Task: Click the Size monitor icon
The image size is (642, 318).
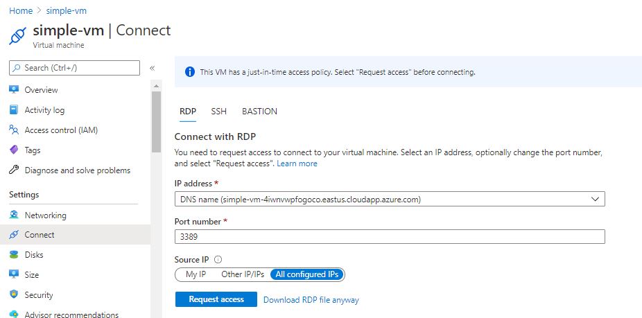Action: point(14,274)
